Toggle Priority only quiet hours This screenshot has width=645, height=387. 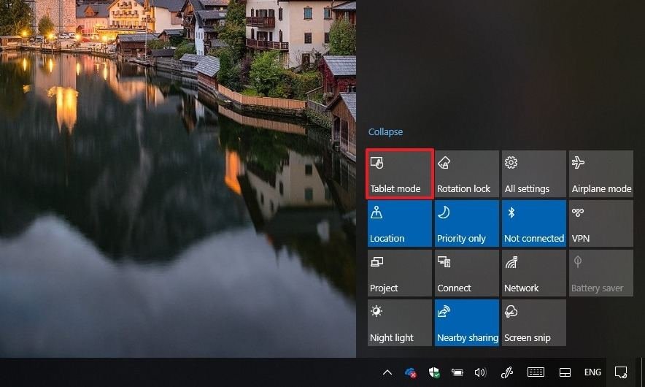(466, 223)
